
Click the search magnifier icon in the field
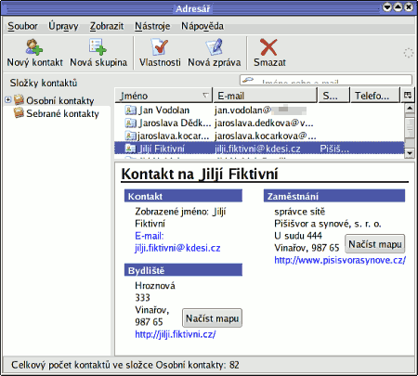coord(248,80)
